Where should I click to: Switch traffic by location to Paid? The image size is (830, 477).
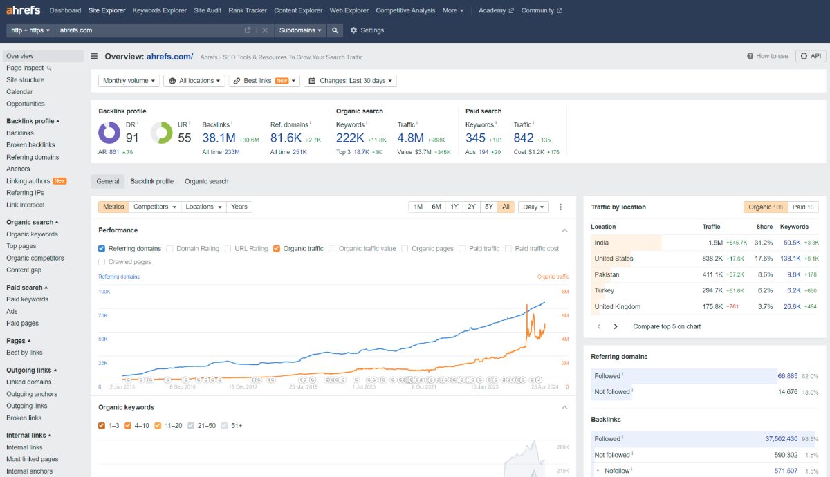[x=803, y=207]
